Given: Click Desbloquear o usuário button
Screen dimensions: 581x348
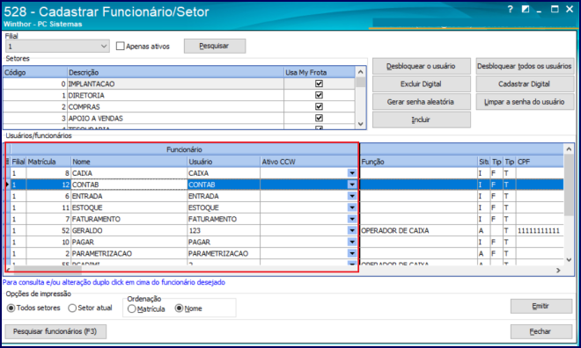Looking at the screenshot, I should click(x=422, y=66).
